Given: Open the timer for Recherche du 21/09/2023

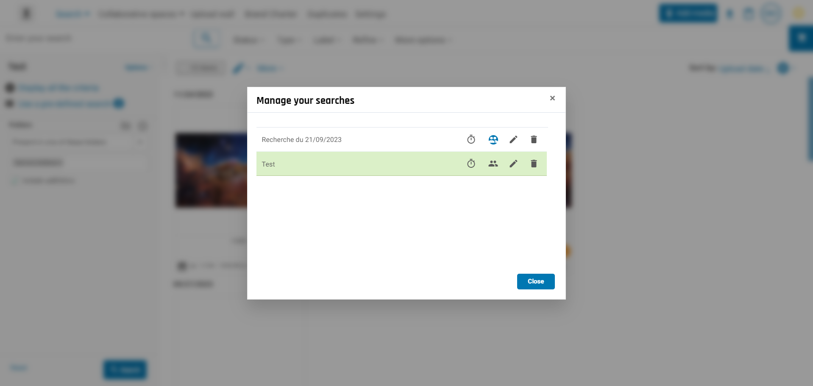Looking at the screenshot, I should coord(471,139).
